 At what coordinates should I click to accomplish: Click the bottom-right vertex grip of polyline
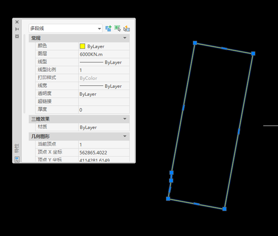click(x=224, y=209)
